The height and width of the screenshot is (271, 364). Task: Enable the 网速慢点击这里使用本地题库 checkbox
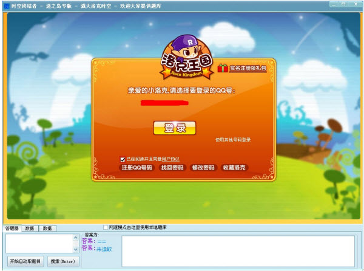coord(106,227)
